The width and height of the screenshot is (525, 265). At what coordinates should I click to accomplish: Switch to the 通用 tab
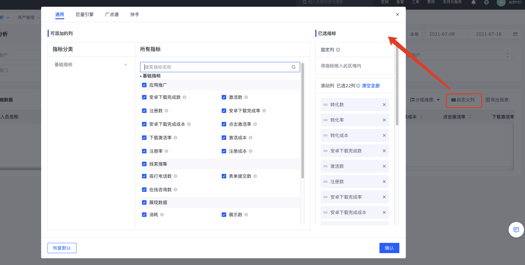click(x=59, y=14)
